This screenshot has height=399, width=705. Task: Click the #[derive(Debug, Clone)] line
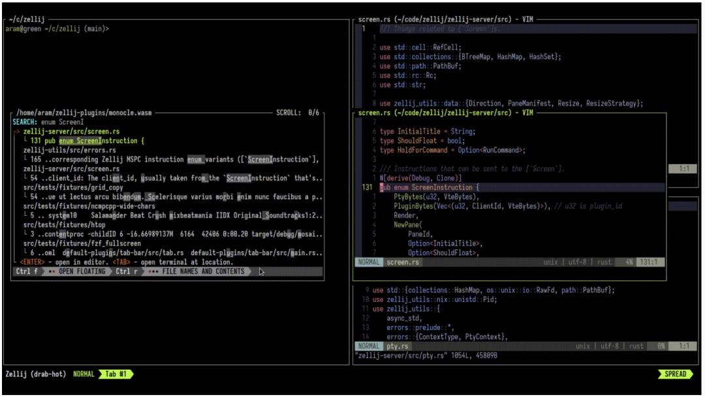(x=420, y=178)
